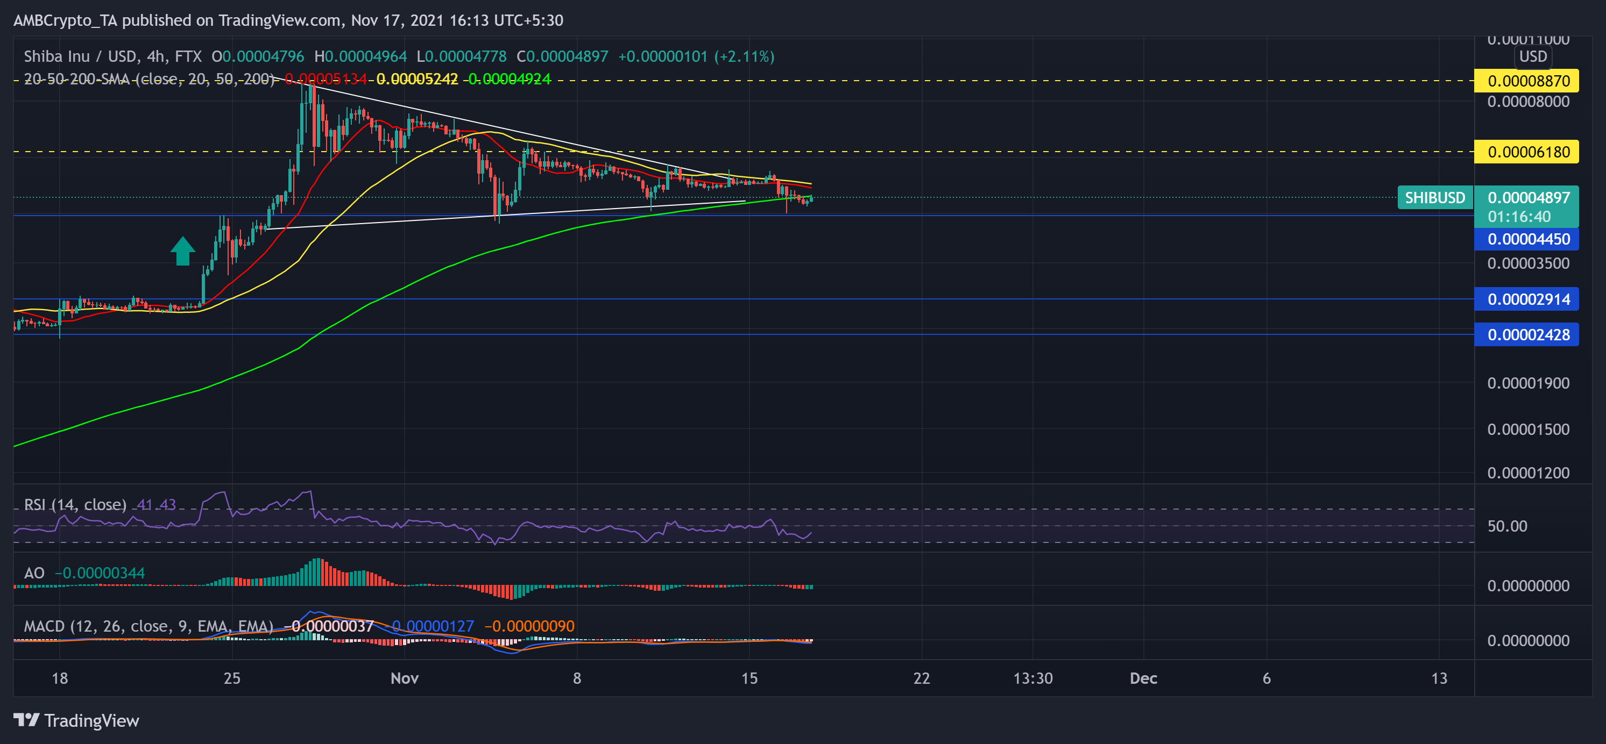Select the 0.00002428 blue price label
This screenshot has height=744, width=1606.
pos(1526,334)
